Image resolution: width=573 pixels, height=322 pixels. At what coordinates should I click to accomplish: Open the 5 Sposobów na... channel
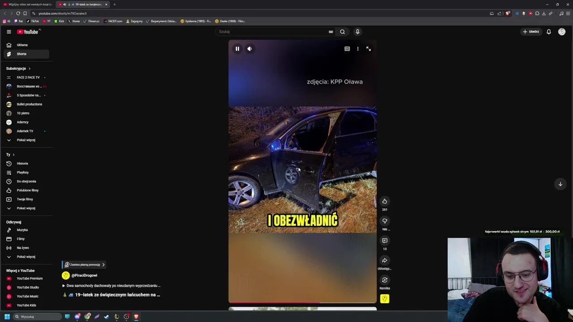(x=26, y=95)
